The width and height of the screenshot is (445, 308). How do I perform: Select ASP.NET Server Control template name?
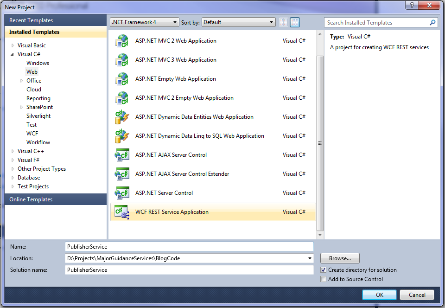[x=164, y=193]
